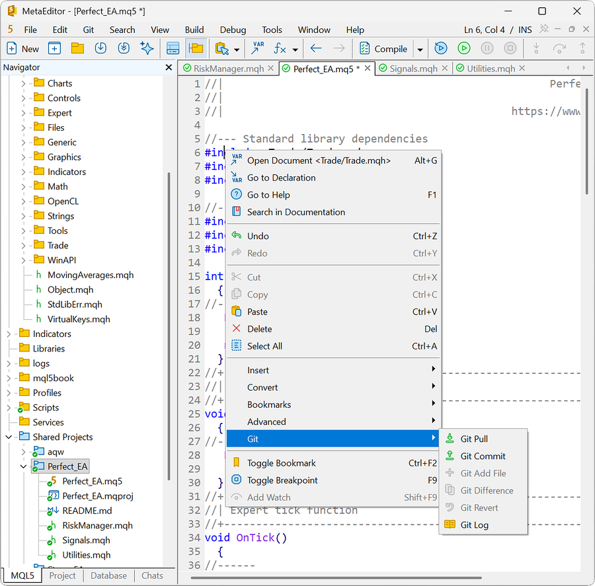Open the Insert submenu

click(334, 370)
